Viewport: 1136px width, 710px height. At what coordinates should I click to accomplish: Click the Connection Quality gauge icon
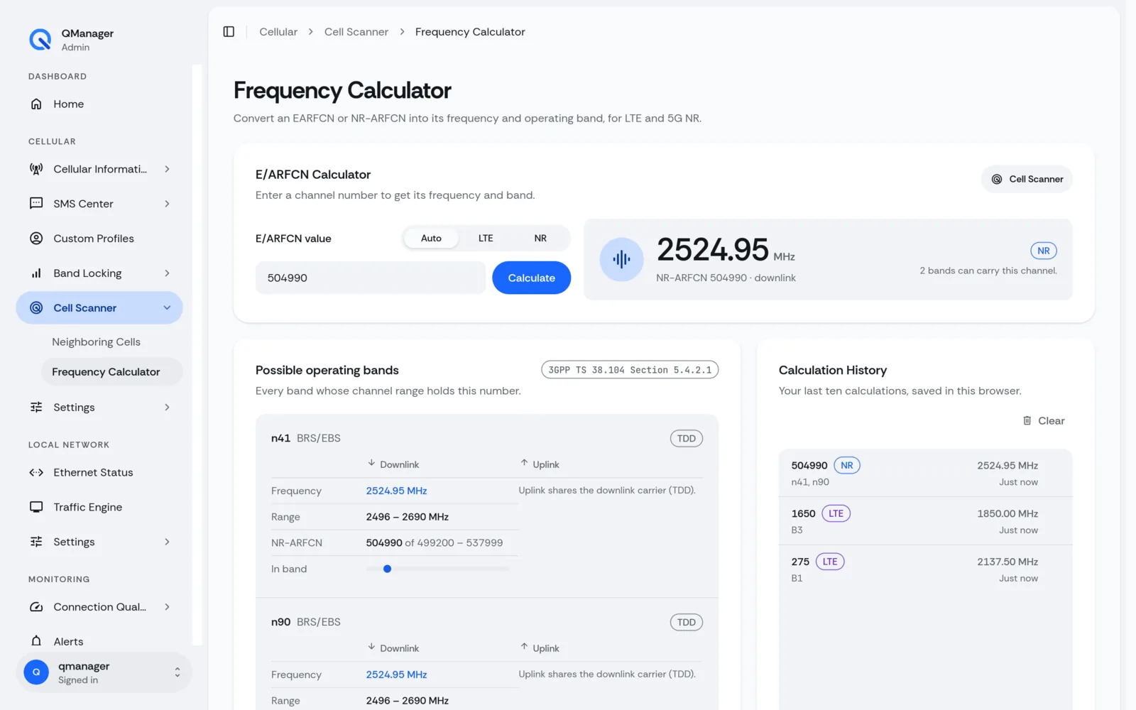click(x=36, y=607)
